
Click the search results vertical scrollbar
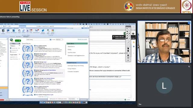pos(65,50)
